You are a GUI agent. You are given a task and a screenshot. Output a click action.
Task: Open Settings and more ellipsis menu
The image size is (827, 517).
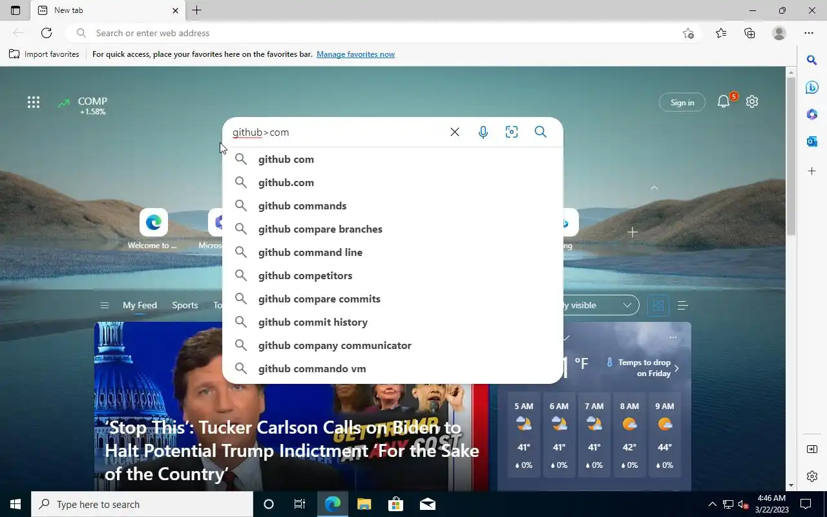point(809,33)
